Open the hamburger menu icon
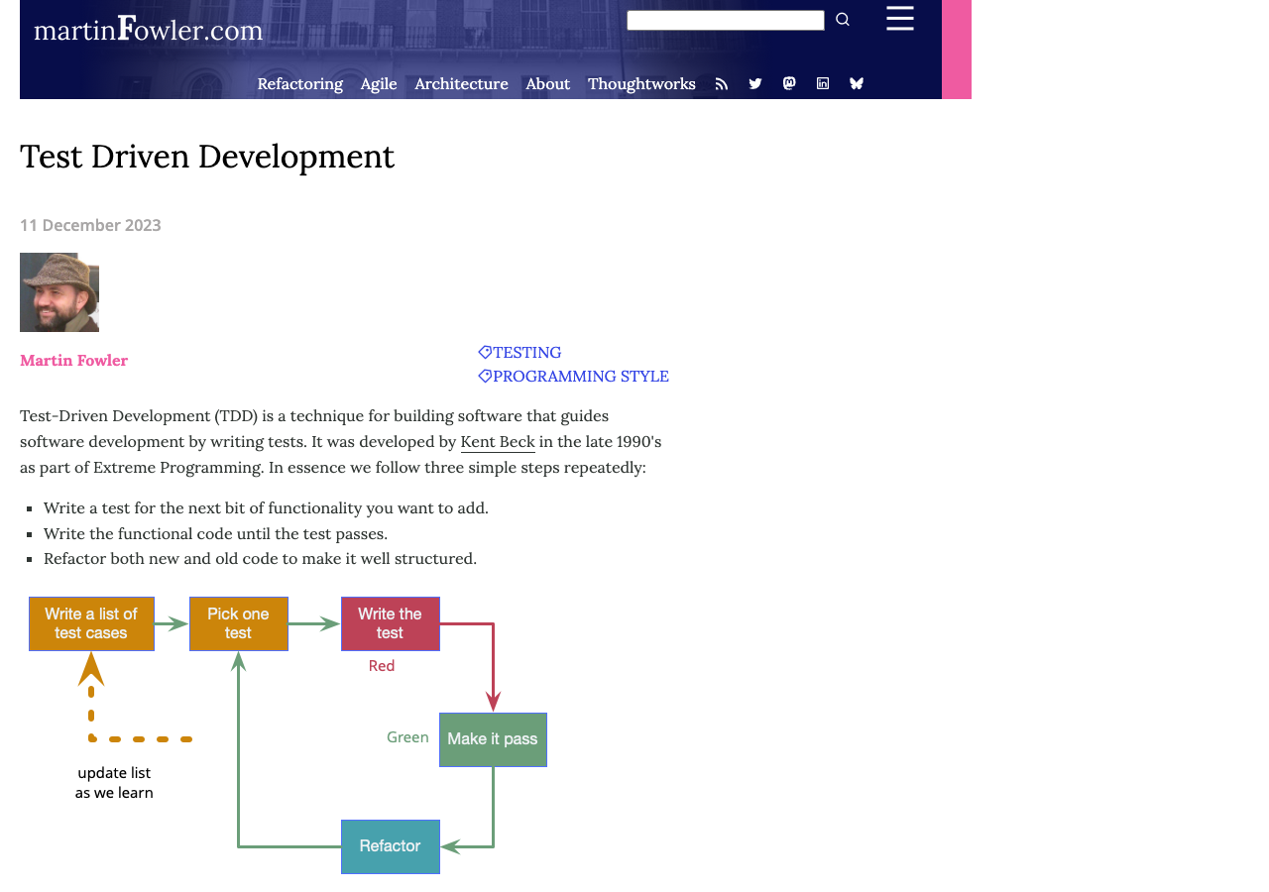This screenshot has height=892, width=1269. click(900, 18)
